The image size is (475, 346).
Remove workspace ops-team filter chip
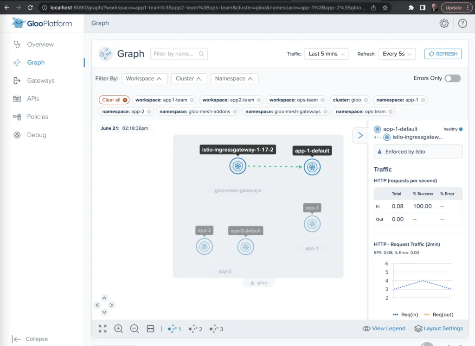(323, 100)
